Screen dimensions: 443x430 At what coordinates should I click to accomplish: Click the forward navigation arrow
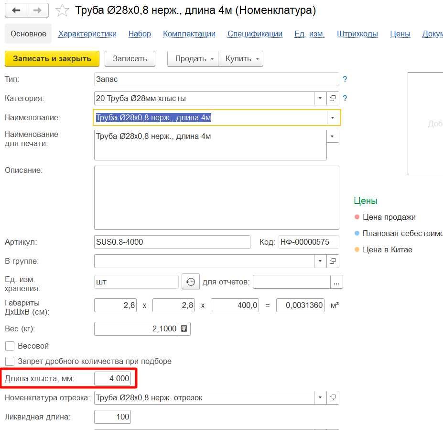click(x=38, y=11)
